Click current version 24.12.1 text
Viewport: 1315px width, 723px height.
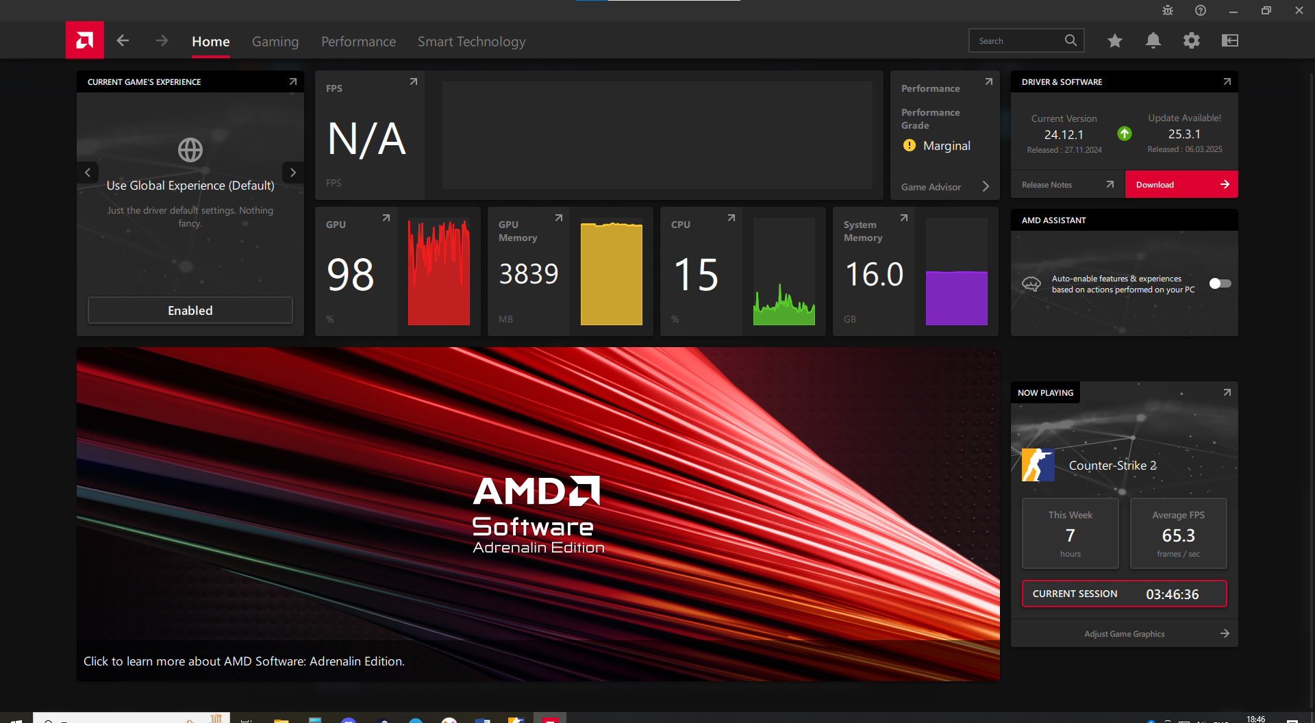[1064, 135]
